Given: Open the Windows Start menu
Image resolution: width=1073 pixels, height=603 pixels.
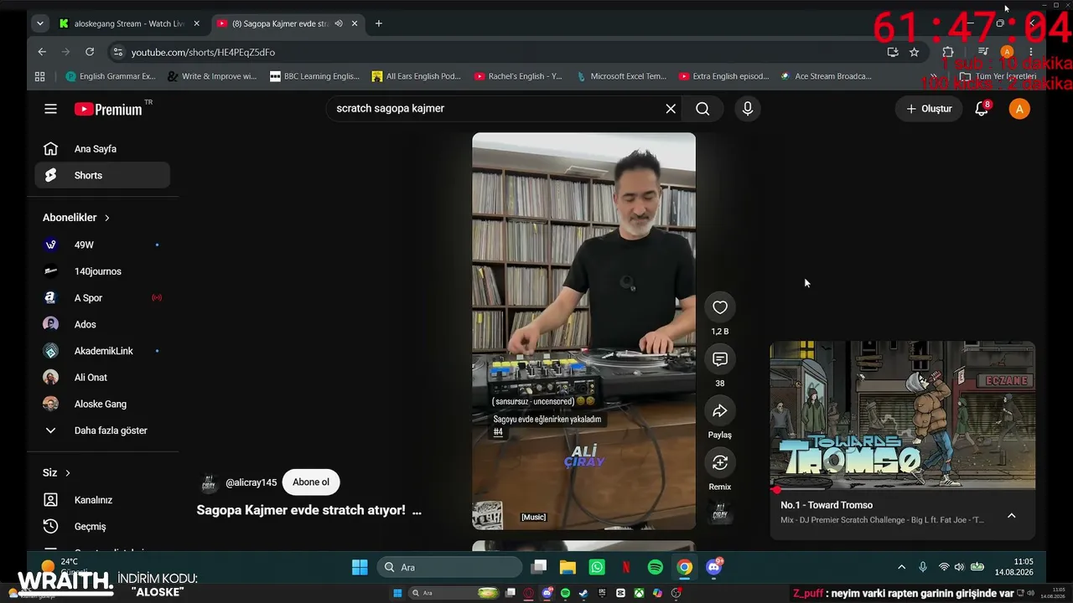Looking at the screenshot, I should [x=360, y=567].
